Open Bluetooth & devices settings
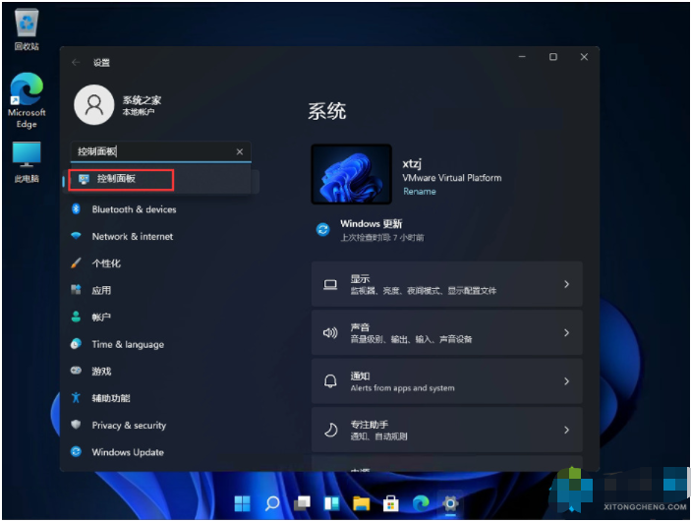 [134, 209]
